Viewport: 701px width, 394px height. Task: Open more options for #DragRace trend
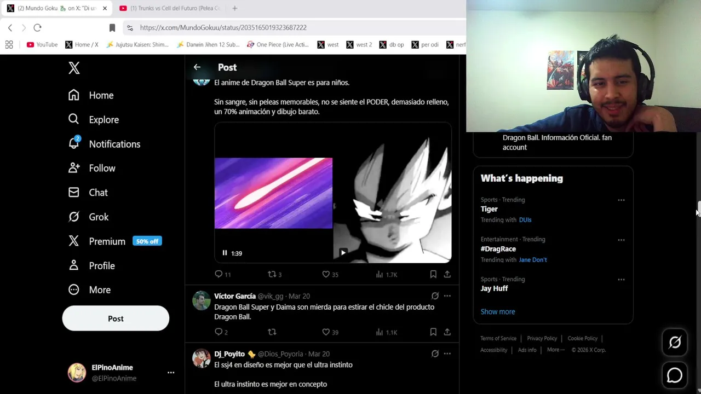[621, 240]
